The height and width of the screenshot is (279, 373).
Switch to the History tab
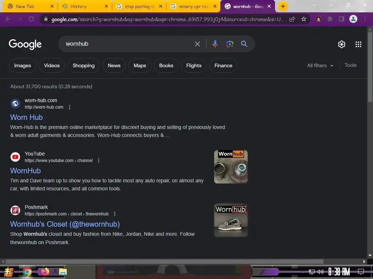click(85, 7)
